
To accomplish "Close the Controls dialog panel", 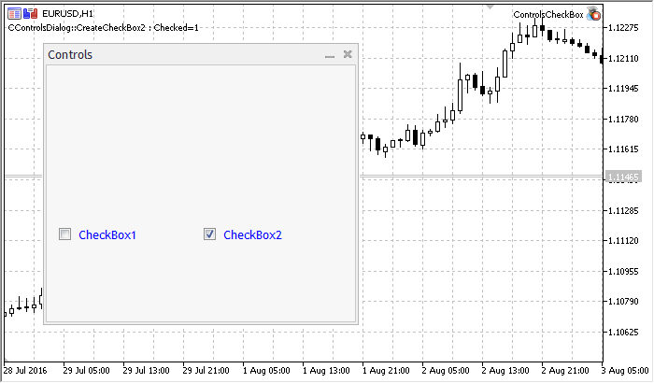I will [x=348, y=55].
